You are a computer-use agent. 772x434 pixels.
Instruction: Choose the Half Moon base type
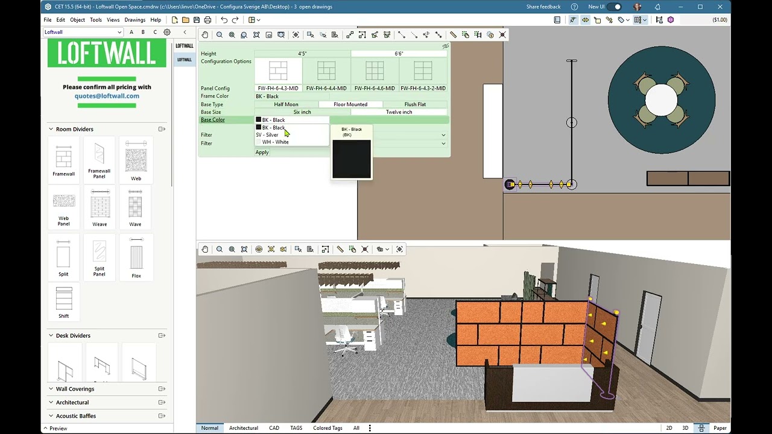[x=286, y=104]
